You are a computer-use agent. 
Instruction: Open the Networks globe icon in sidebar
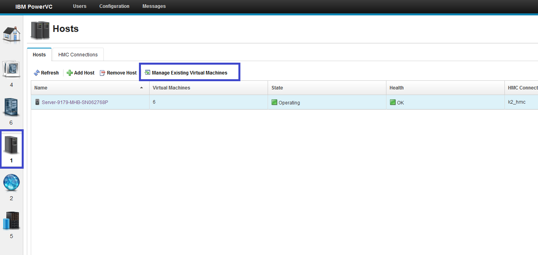pyautogui.click(x=11, y=182)
